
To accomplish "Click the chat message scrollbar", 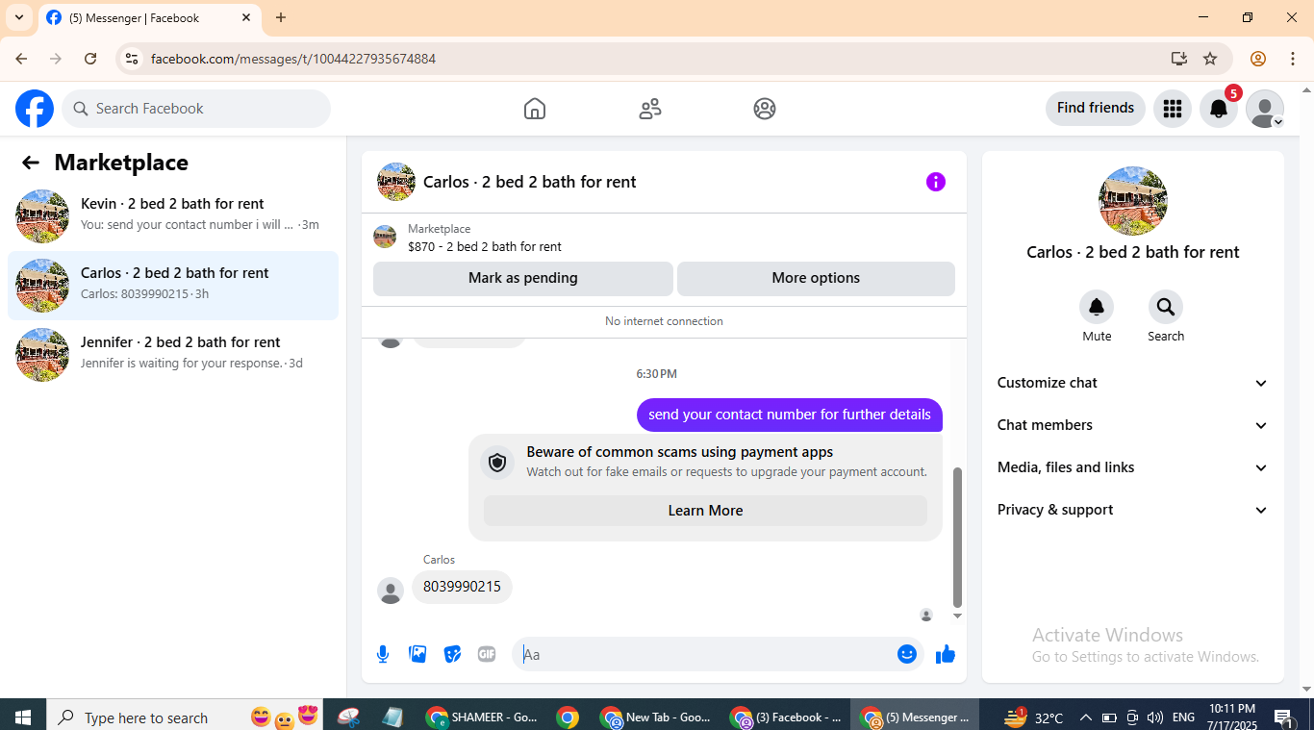I will 957,538.
